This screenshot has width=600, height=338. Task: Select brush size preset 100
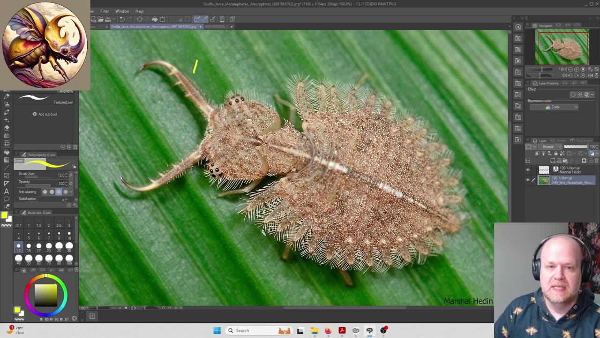pos(69,260)
